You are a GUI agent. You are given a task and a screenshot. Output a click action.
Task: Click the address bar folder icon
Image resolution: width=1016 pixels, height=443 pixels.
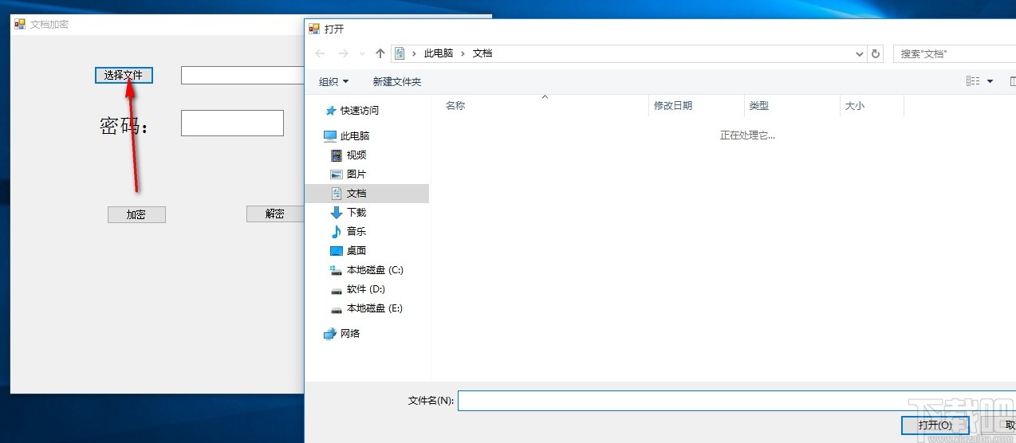pyautogui.click(x=400, y=53)
